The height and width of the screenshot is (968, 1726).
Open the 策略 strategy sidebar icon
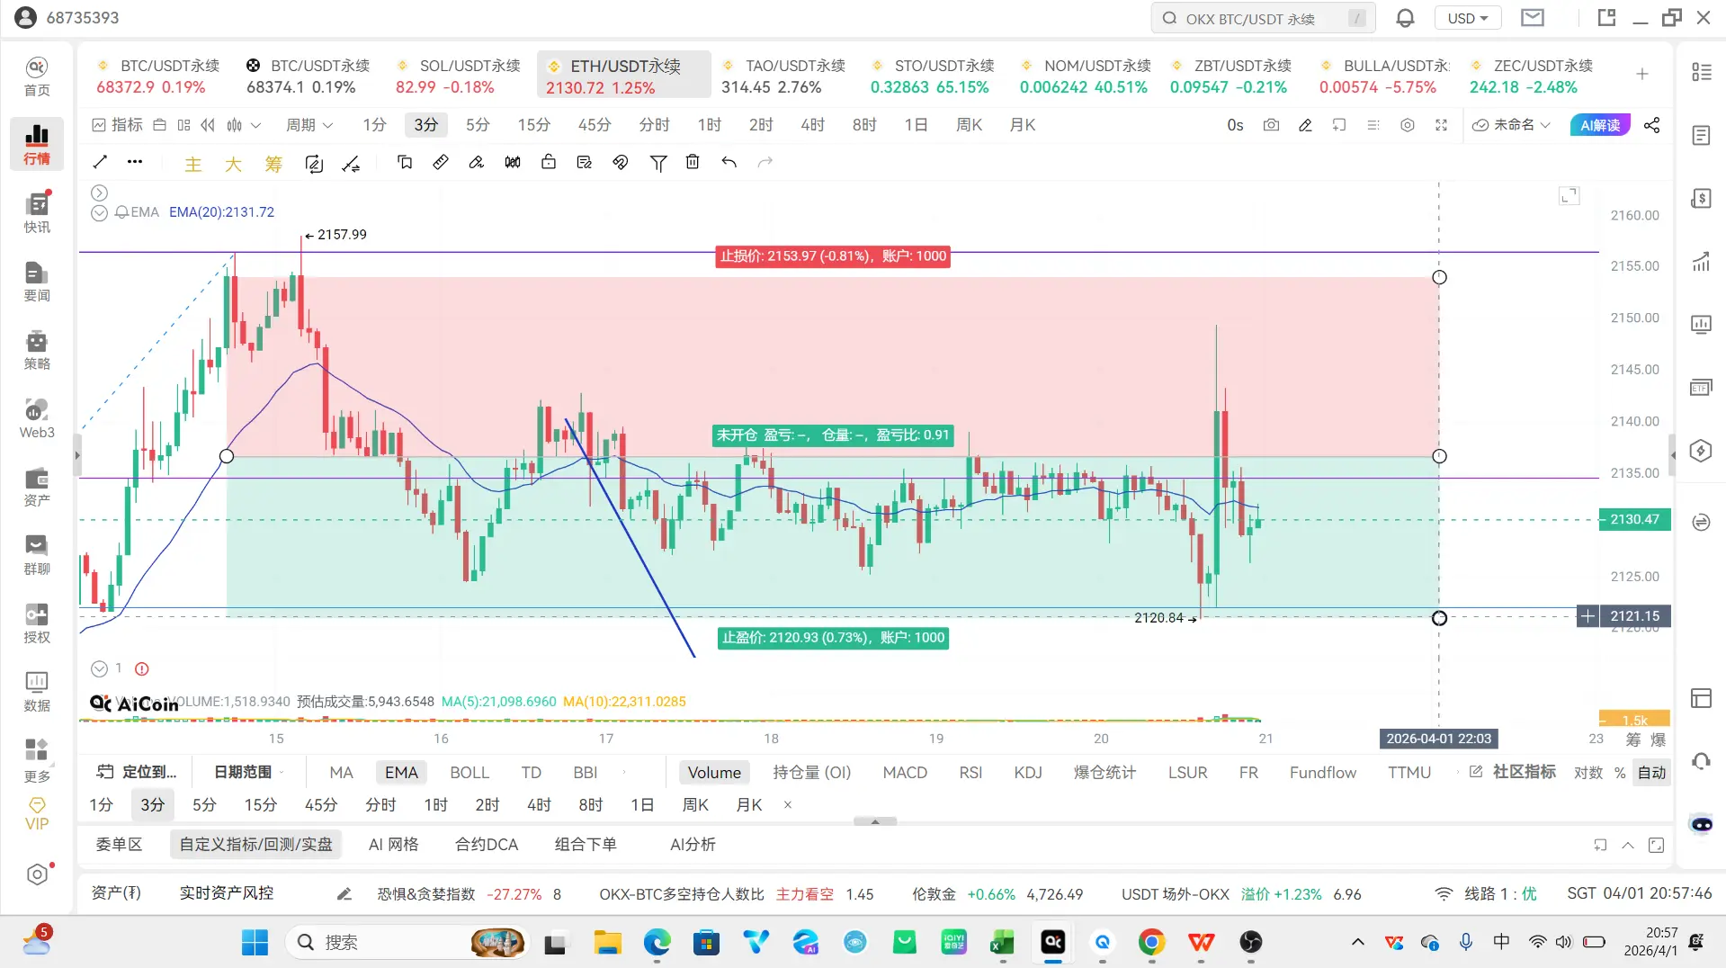(37, 349)
